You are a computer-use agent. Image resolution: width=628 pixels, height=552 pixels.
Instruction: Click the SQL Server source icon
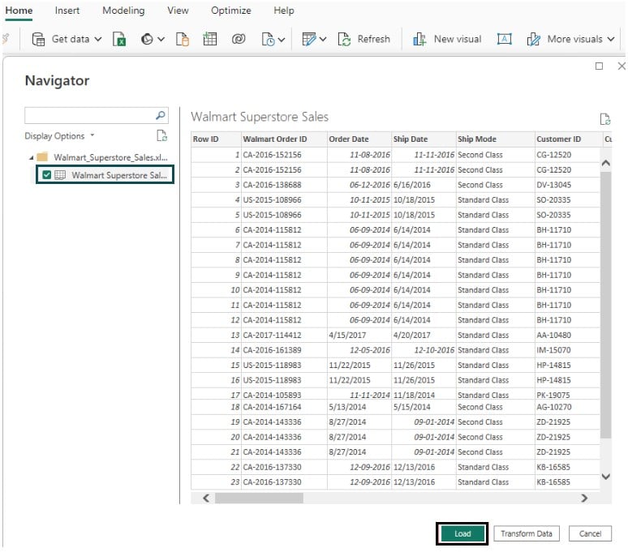[183, 39]
